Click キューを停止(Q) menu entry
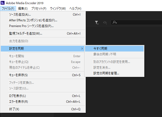The height and width of the screenshot is (117, 162). pyautogui.click(x=43, y=62)
